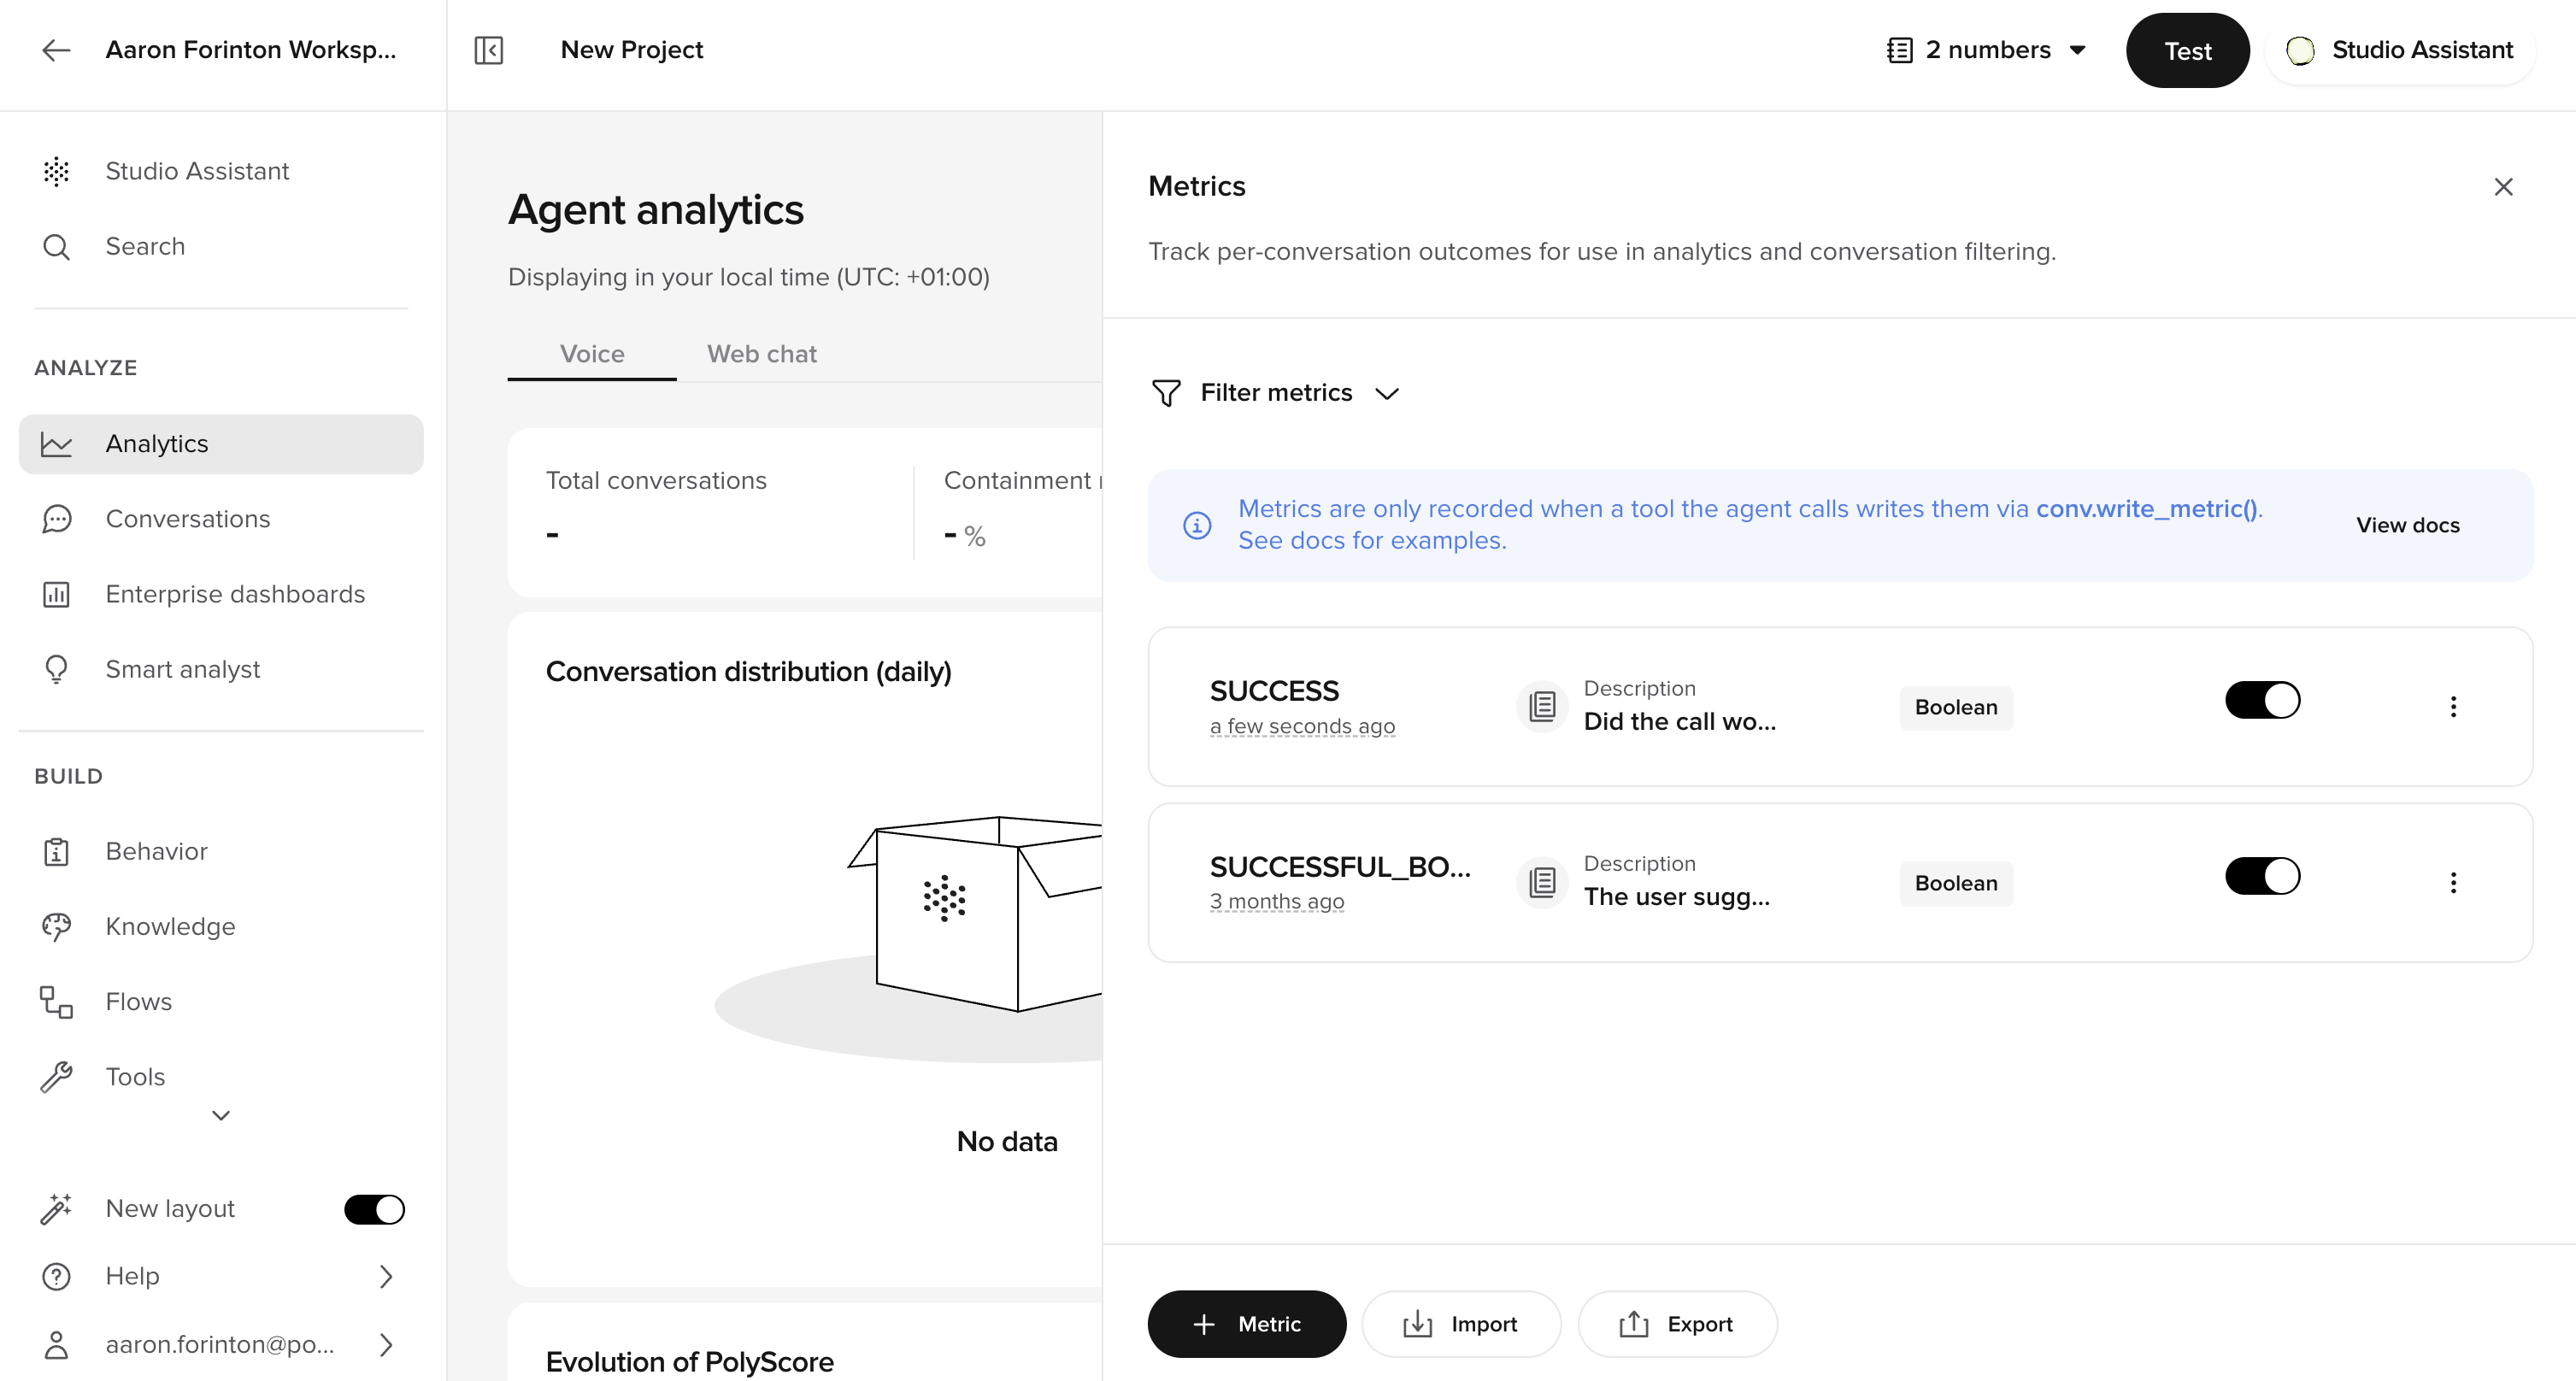Click the SUCCESSFUL_BO... description icon

coord(1542,882)
